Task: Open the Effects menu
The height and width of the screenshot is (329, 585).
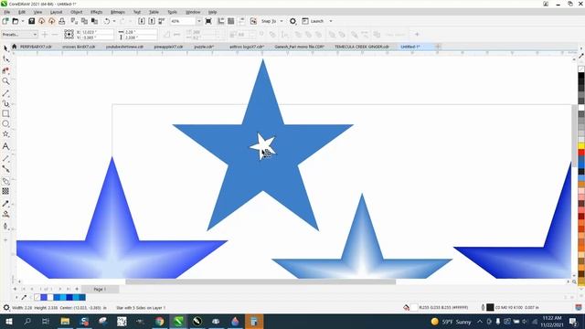Action: click(97, 12)
